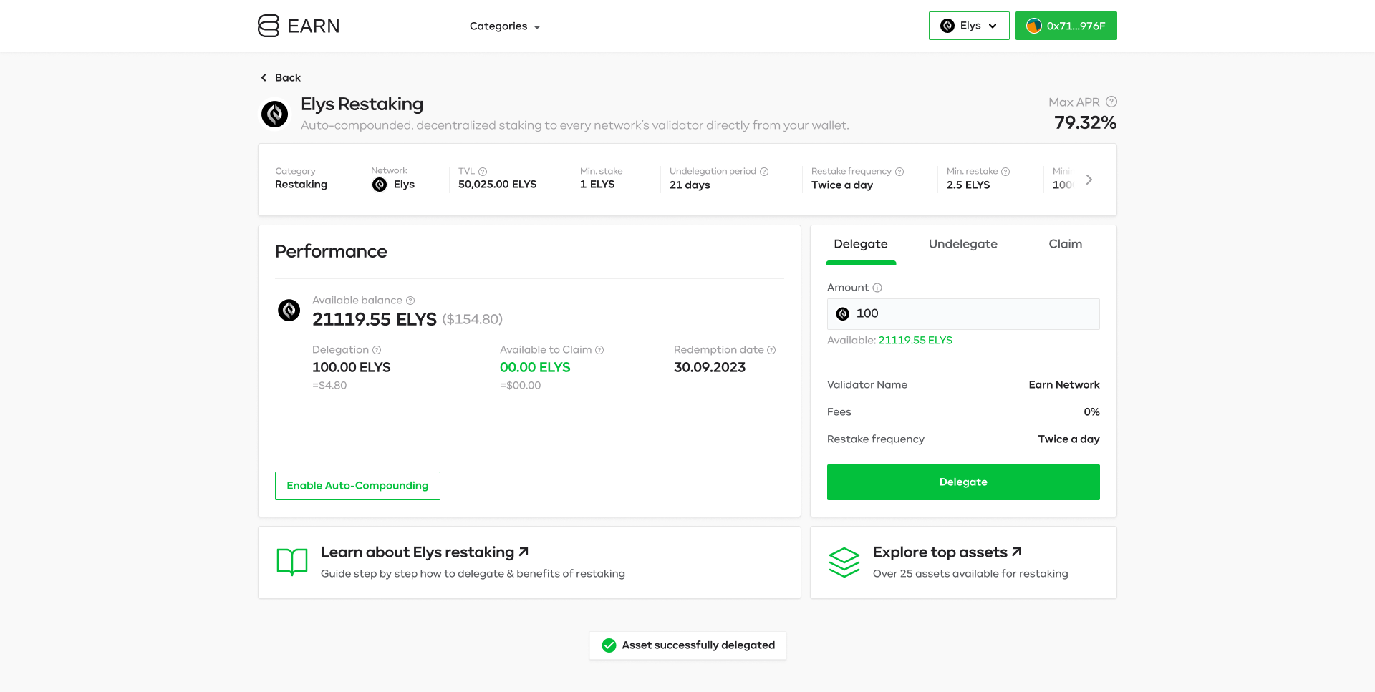Click the 1 ELYS min stake value
The height and width of the screenshot is (692, 1375).
pos(597,185)
